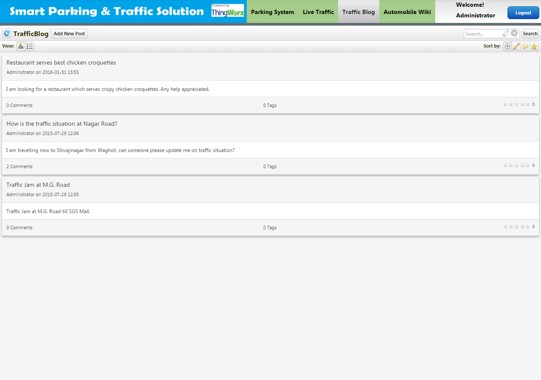Viewport: 541px width, 380px height.
Task: Open post 'Traffic Jam at M.G. Road'
Action: pos(38,185)
